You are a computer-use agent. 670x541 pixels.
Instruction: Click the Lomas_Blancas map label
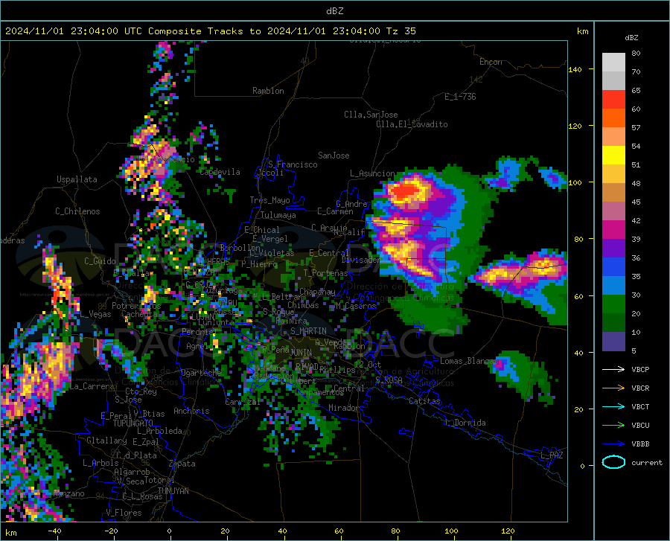click(x=469, y=361)
